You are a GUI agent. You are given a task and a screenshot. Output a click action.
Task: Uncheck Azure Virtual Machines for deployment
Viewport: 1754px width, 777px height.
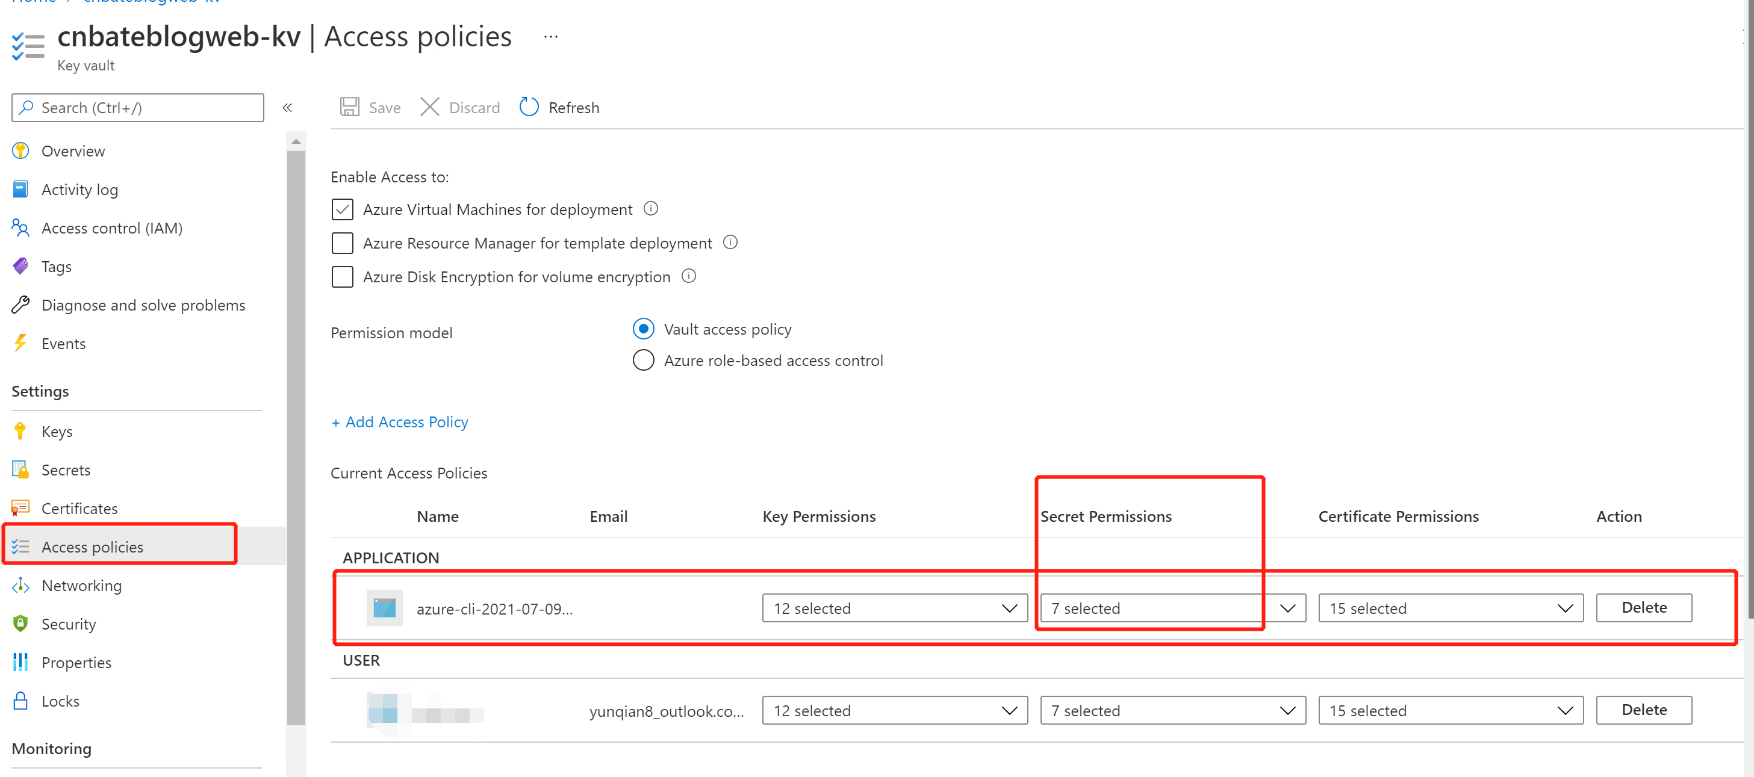[343, 209]
